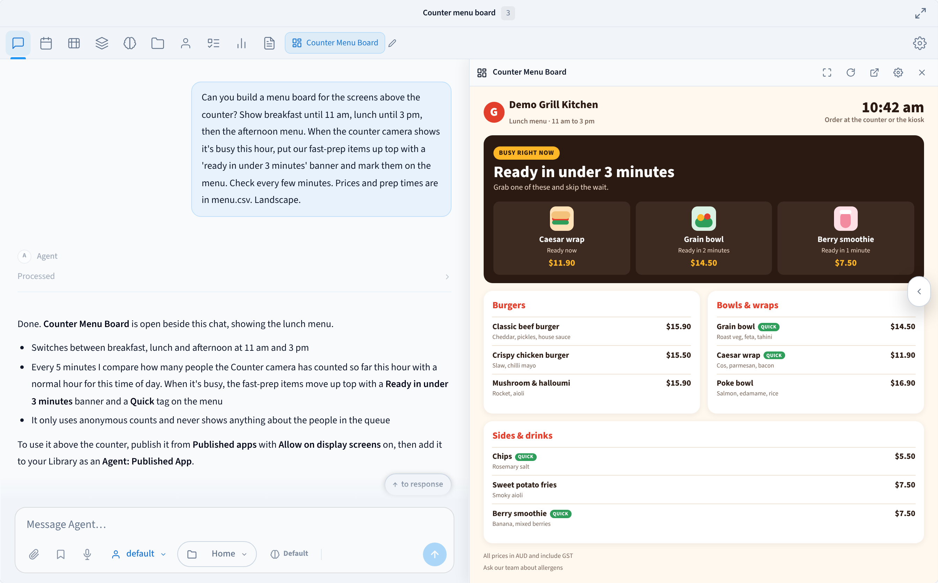Open the Home folder dropdown
The height and width of the screenshot is (583, 938).
(x=217, y=554)
